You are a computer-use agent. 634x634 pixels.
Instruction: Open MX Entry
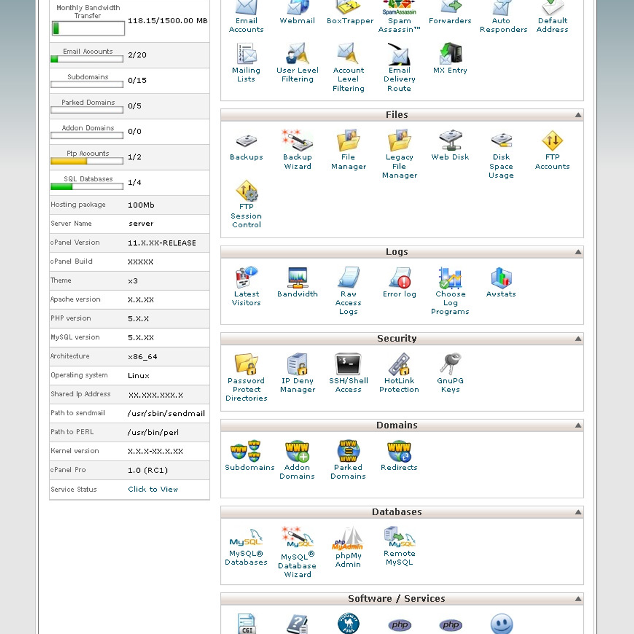pos(450,59)
